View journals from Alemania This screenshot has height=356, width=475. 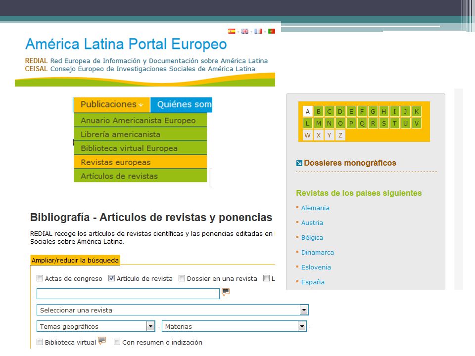pyautogui.click(x=315, y=208)
